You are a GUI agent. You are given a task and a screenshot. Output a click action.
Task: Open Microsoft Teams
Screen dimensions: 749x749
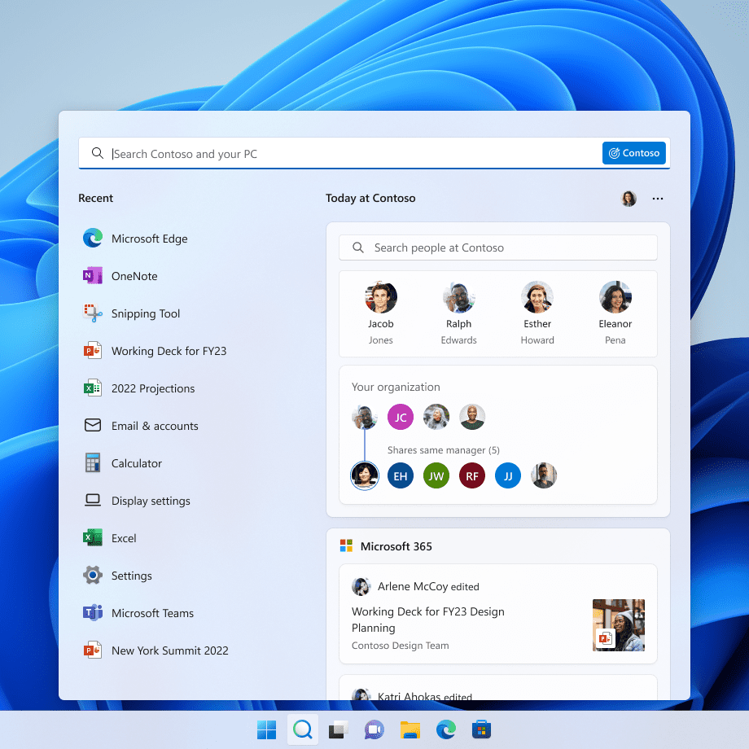[x=151, y=613]
